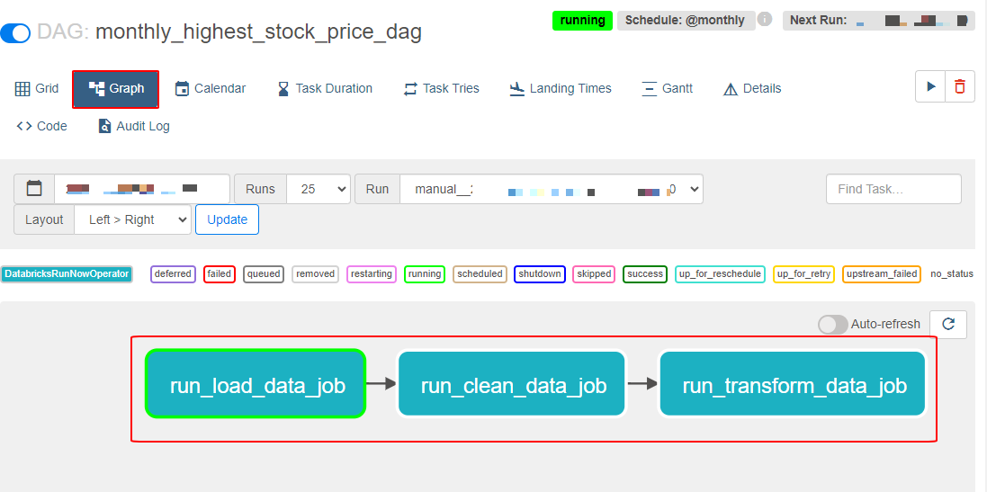Click the Find Task search field
This screenshot has width=987, height=492.
[893, 189]
